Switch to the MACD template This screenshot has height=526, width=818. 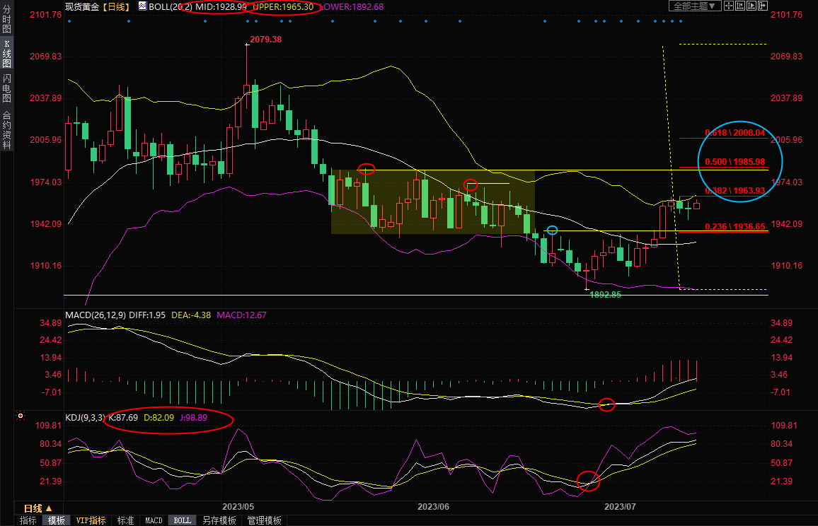point(154,520)
